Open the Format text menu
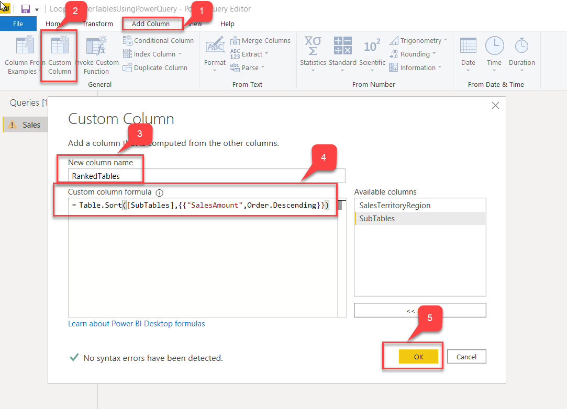 point(215,54)
